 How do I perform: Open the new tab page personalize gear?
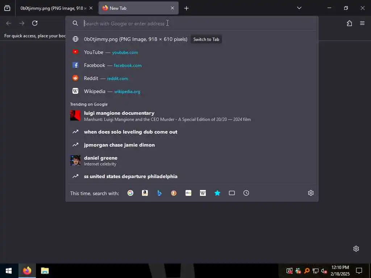click(x=356, y=249)
